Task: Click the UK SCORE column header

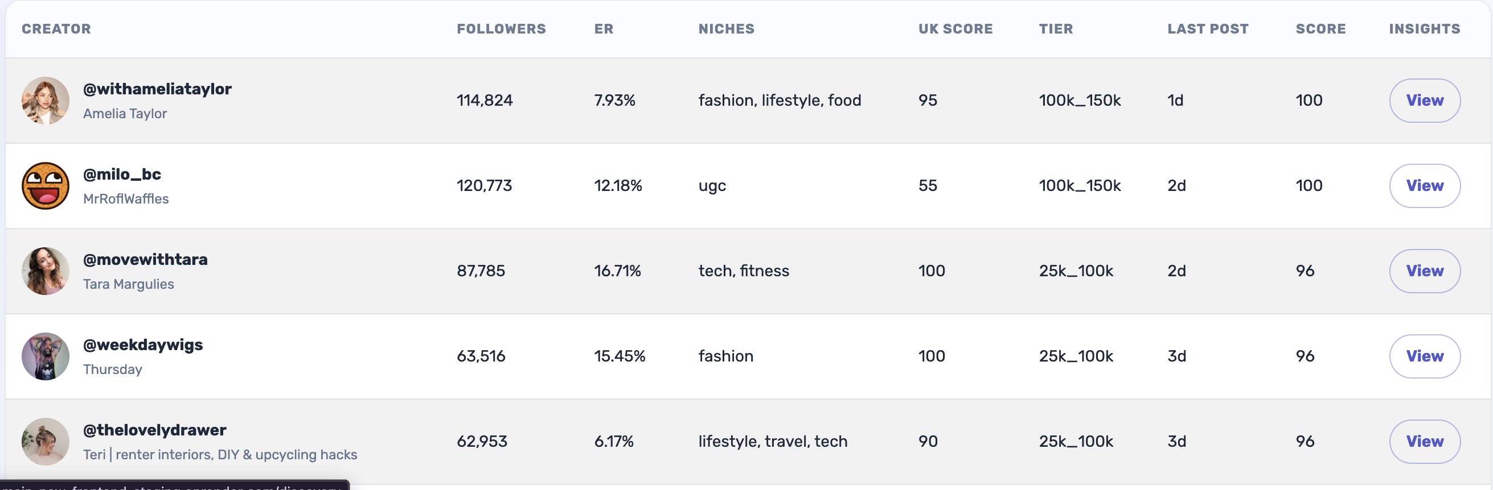Action: (954, 28)
